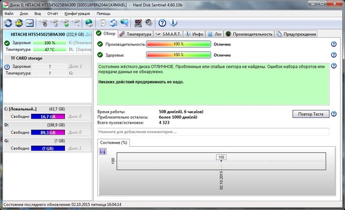Click the disk with magnifying glass icon
345x210 pixels.
76,23
